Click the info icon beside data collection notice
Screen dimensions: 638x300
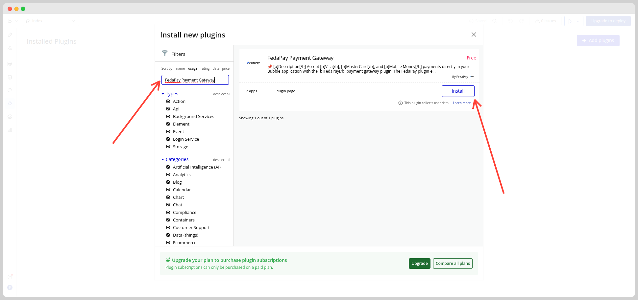click(400, 103)
